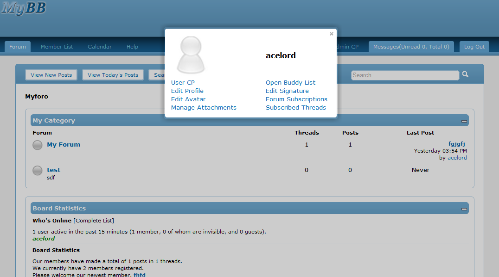499x277 pixels.
Task: Close the user popup with the X
Action: click(x=331, y=34)
